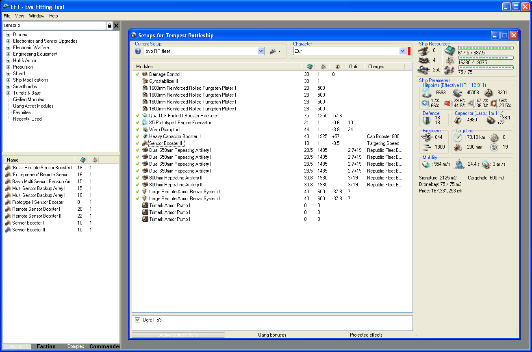Click the Projected effects button

366,335
